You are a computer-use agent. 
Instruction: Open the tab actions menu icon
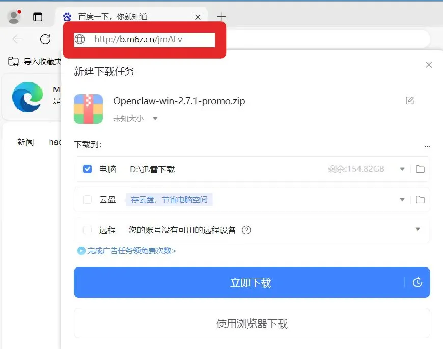(38, 17)
